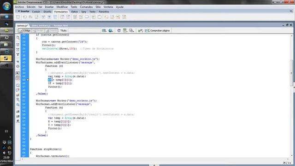Insert a Text Field element

coord(25,17)
